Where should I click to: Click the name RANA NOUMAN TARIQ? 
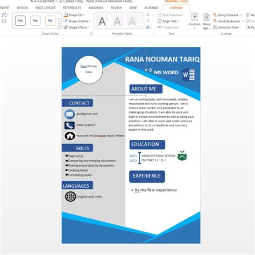[x=162, y=59]
